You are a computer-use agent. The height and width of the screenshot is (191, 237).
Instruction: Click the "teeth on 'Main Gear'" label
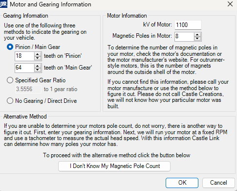point(68,68)
